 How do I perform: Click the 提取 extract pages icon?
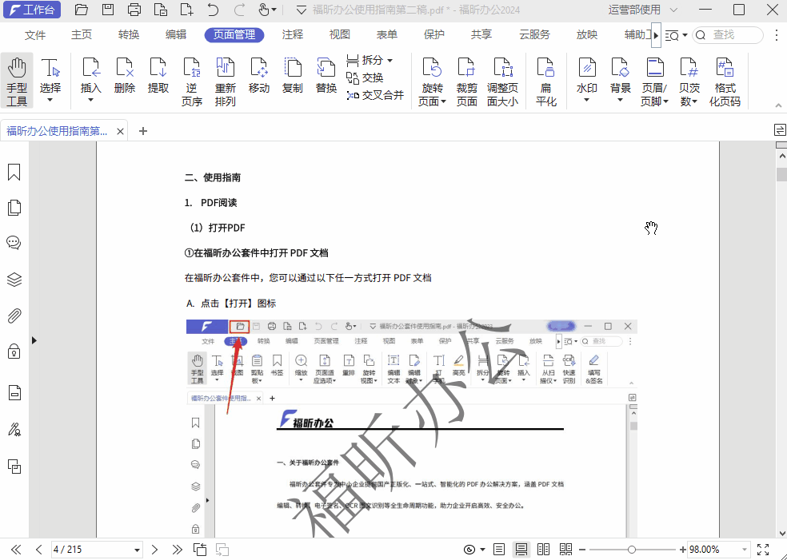pos(158,76)
